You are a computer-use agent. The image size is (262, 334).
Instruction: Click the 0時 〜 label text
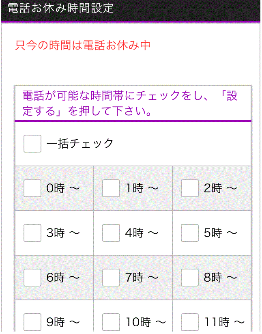pyautogui.click(x=63, y=188)
